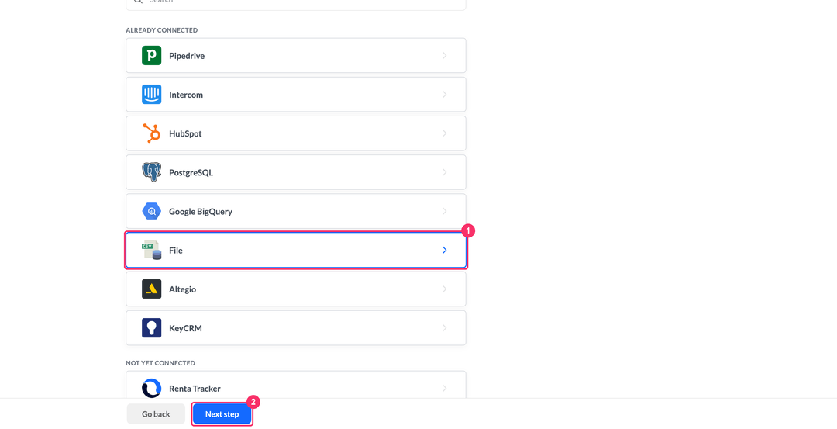
Task: Click the CSV File source icon
Action: [152, 250]
